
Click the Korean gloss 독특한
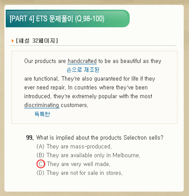pyautogui.click(x=42, y=114)
